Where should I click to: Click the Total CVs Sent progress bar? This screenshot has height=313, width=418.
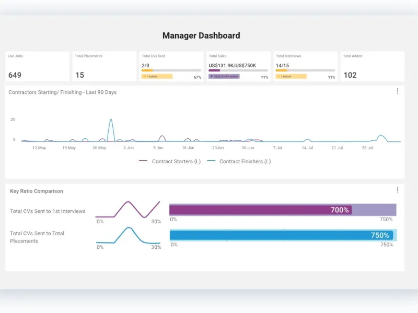(x=171, y=70)
